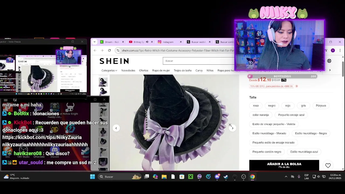Open the Windows Start menu
This screenshot has width=345, height=194.
[92, 177]
